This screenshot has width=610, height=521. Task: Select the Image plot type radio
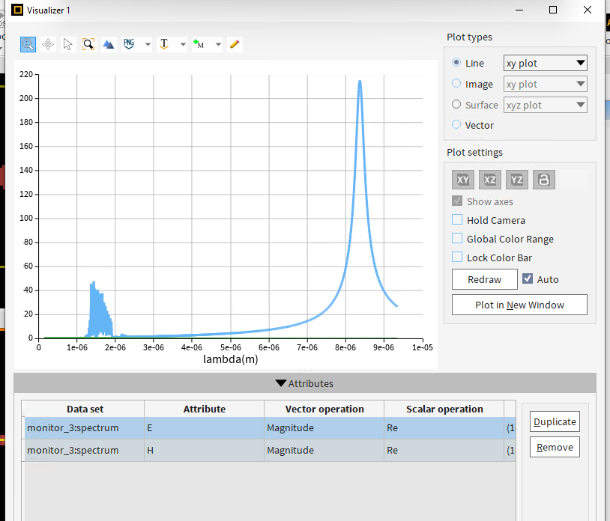[456, 85]
